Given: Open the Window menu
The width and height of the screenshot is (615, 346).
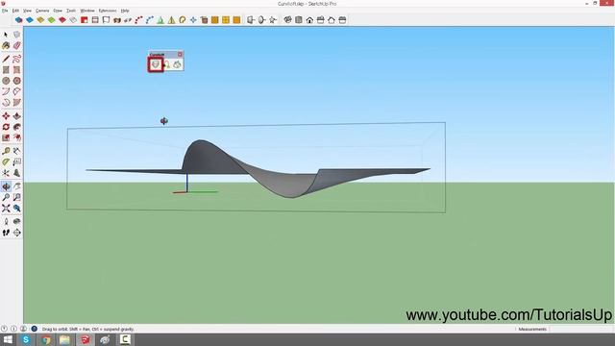Looking at the screenshot, I should tap(87, 11).
